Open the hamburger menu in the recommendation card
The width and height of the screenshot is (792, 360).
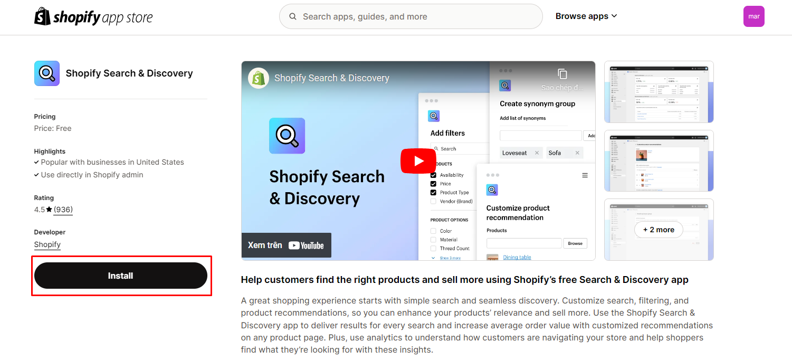(585, 175)
